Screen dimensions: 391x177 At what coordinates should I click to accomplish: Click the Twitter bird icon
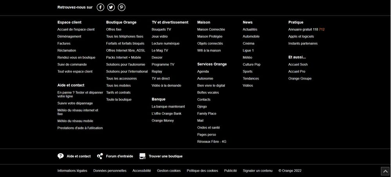[x=111, y=7]
